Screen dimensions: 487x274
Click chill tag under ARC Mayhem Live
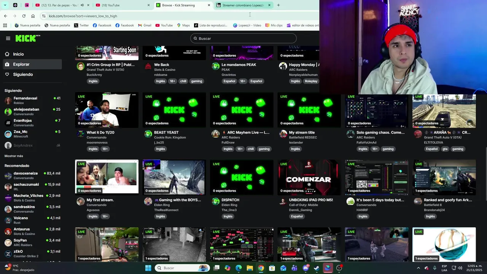[x=251, y=149]
